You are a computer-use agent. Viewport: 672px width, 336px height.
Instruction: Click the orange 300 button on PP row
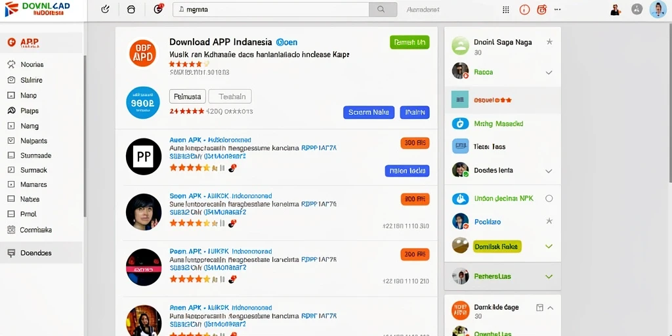[x=415, y=143]
